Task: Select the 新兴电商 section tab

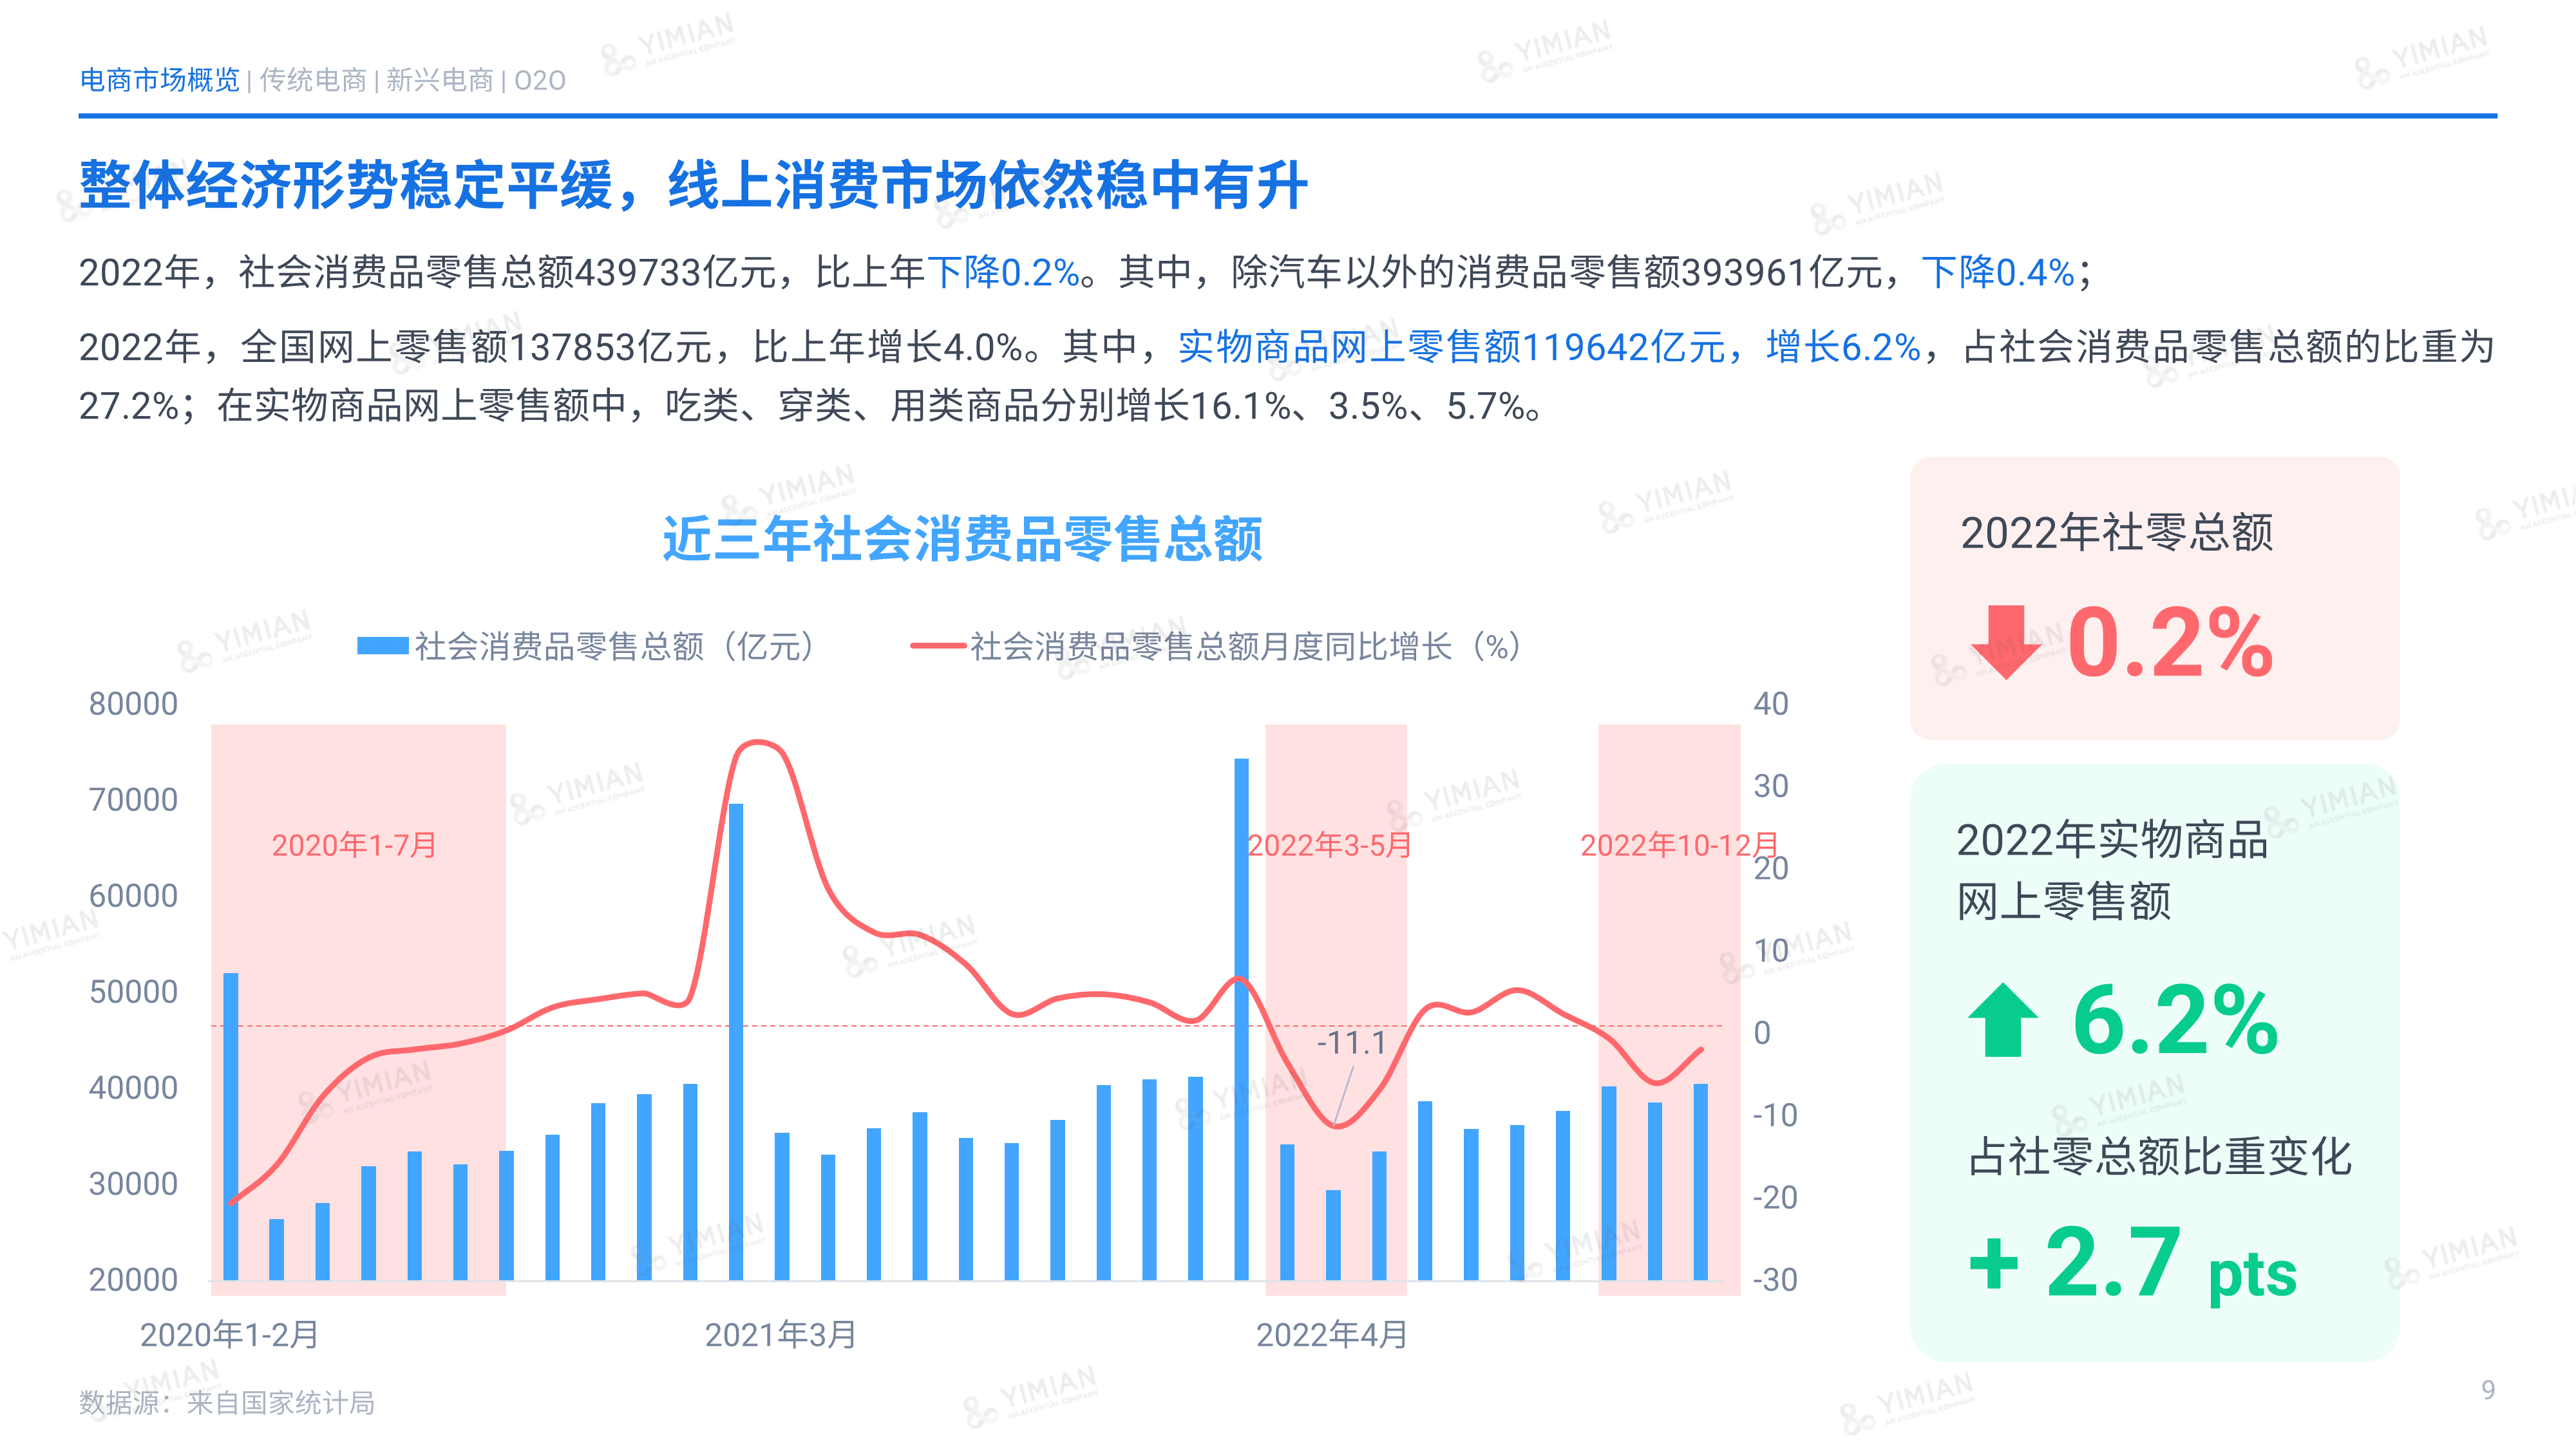Action: (x=440, y=80)
